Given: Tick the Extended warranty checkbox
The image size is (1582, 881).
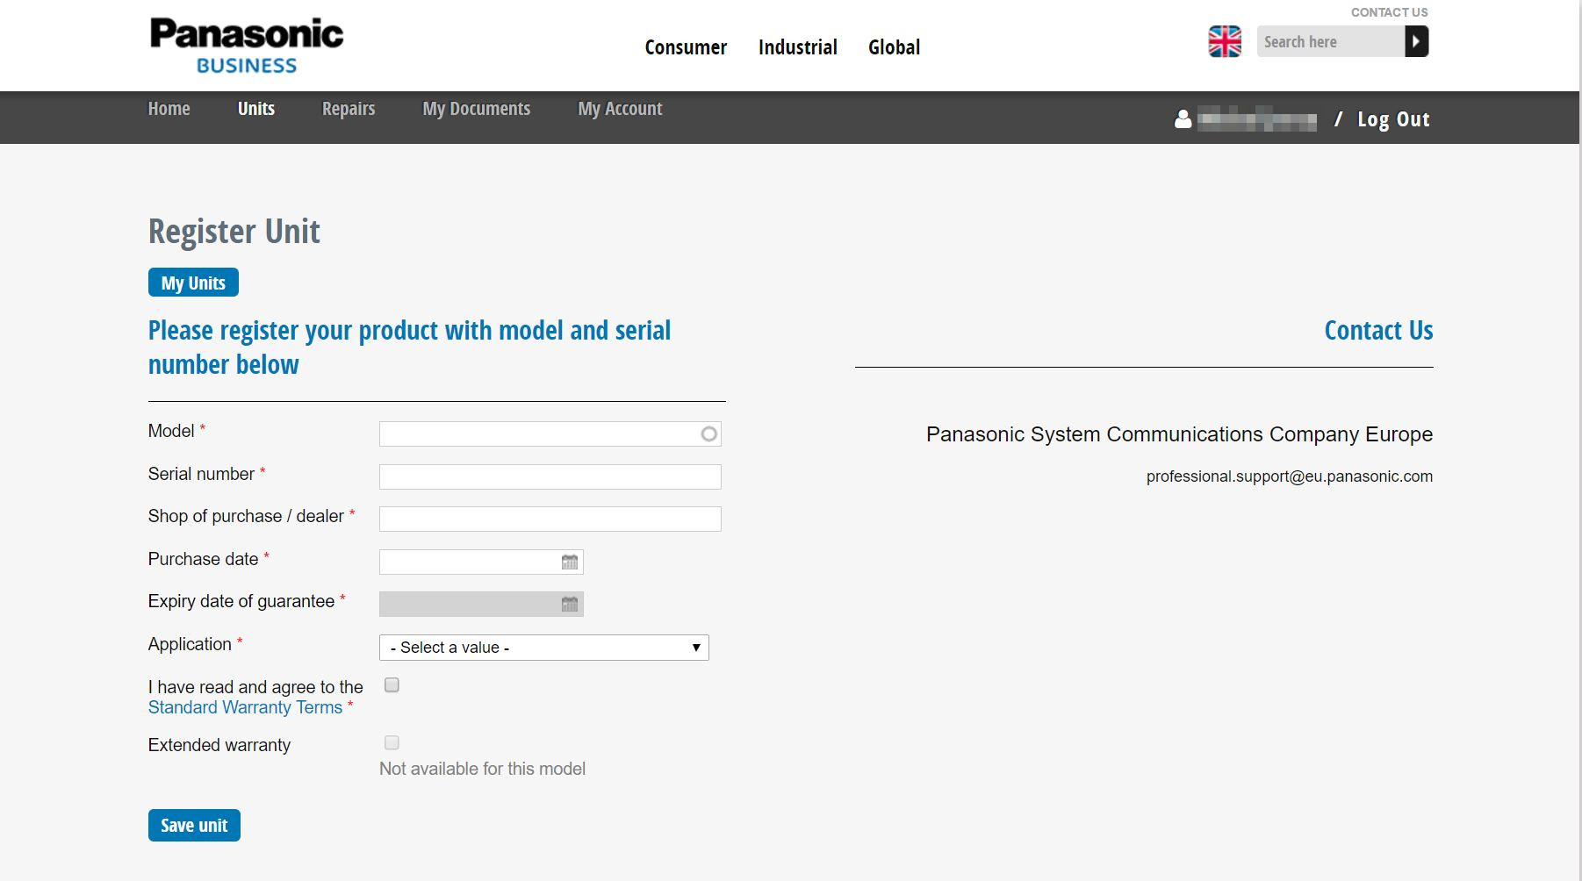Looking at the screenshot, I should coord(392,743).
